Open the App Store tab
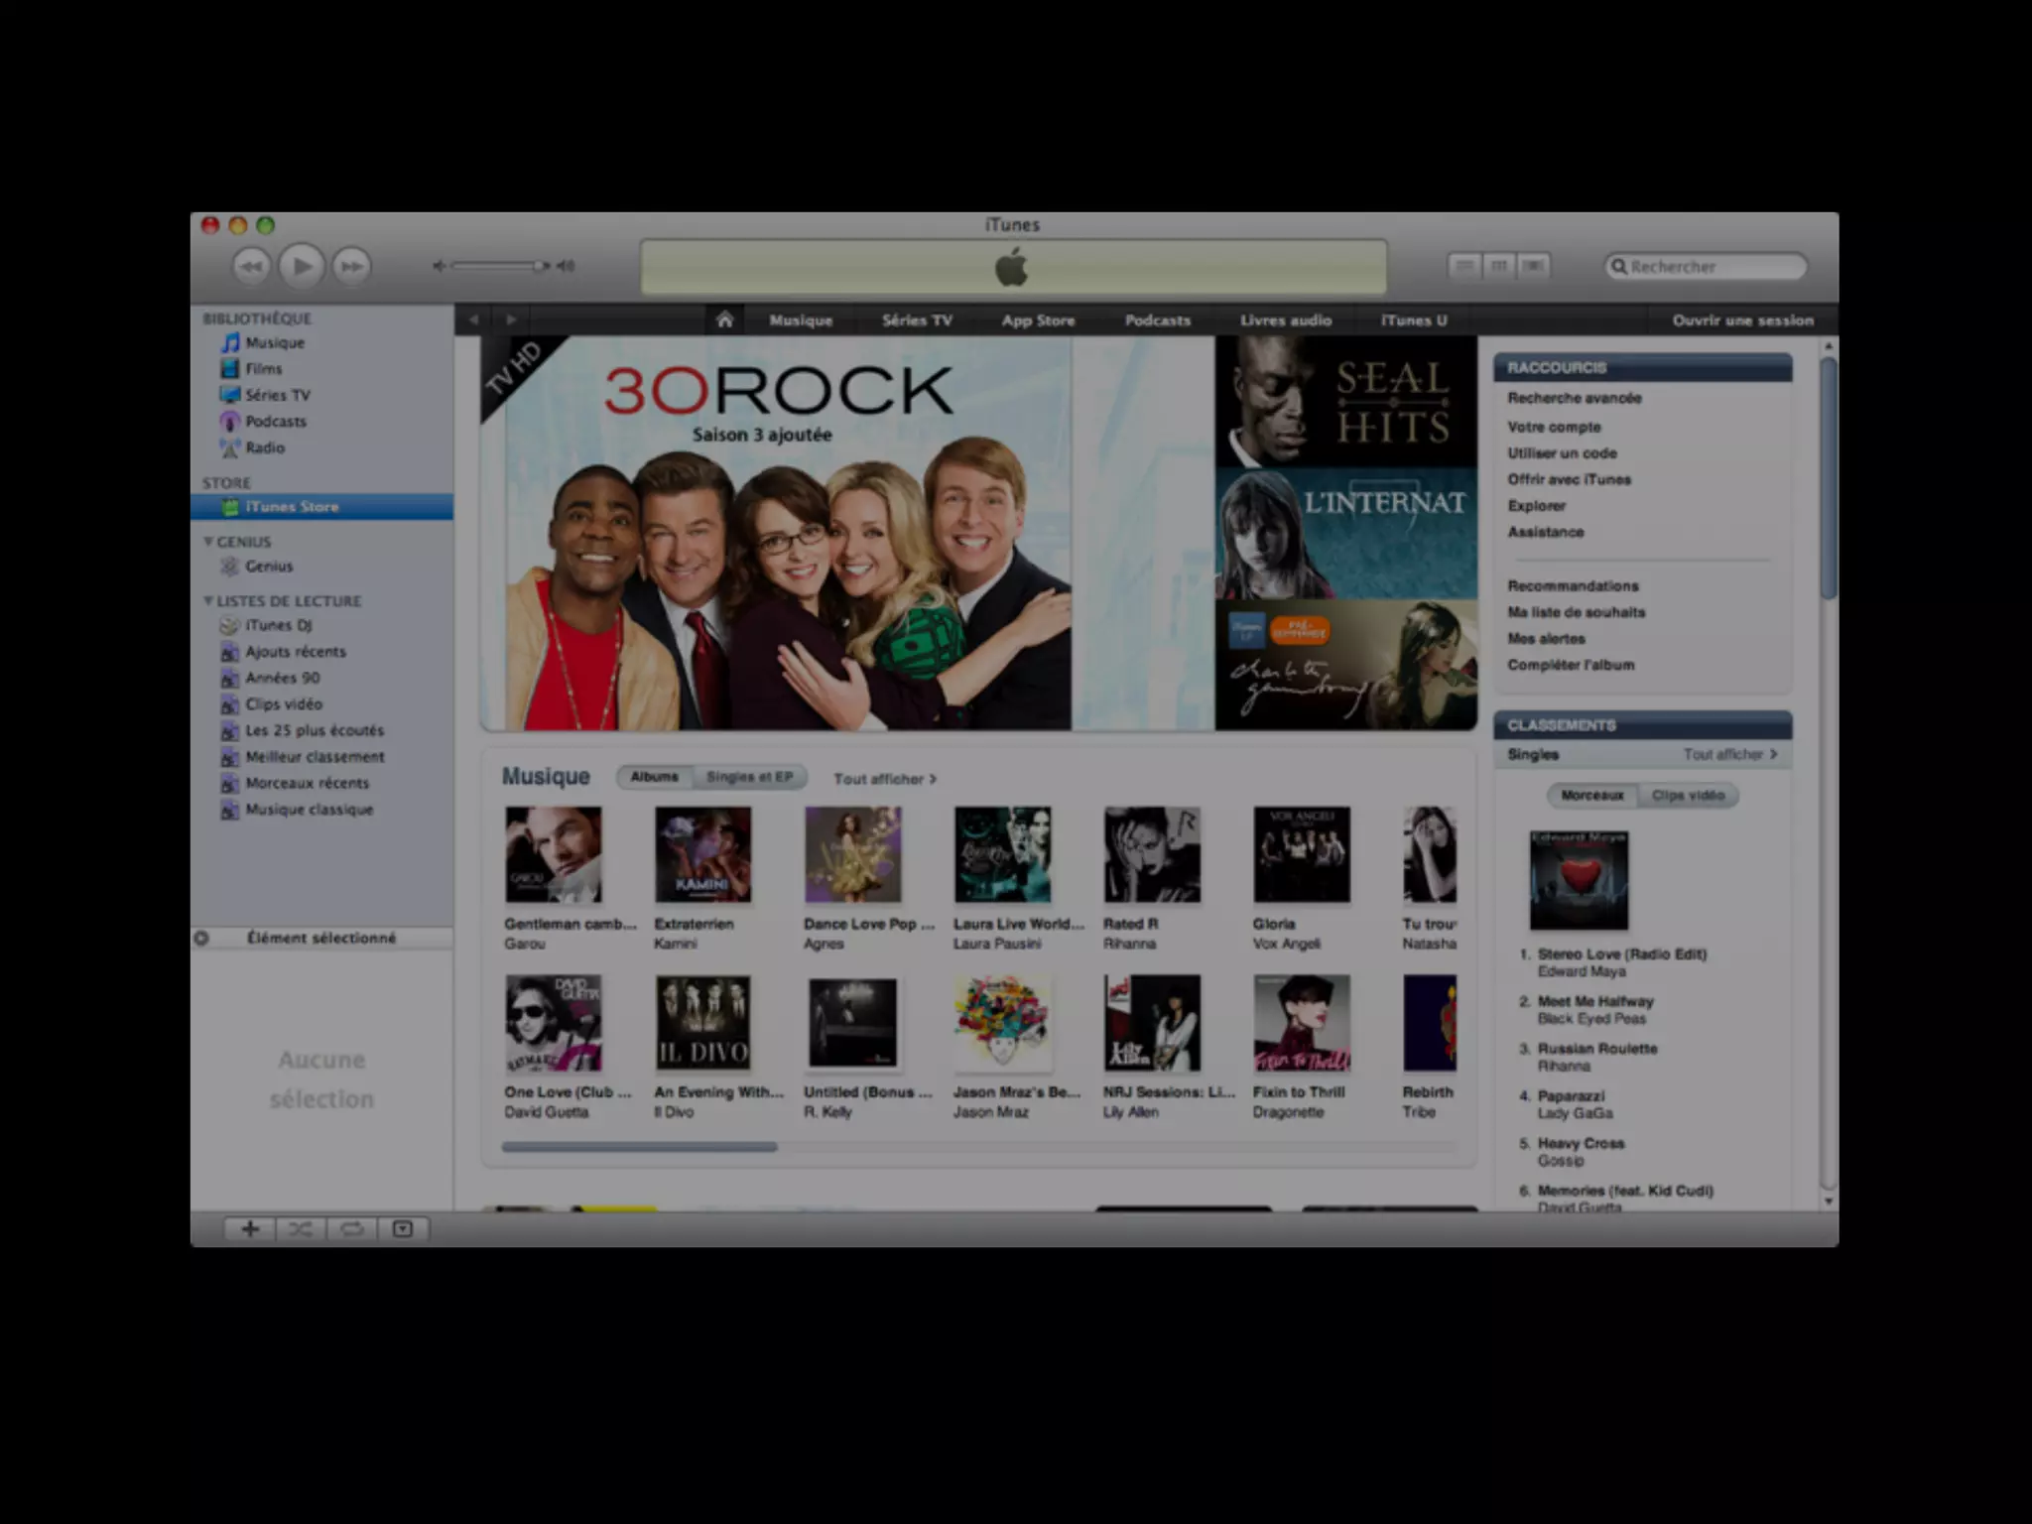The width and height of the screenshot is (2032, 1524). pyautogui.click(x=1038, y=320)
